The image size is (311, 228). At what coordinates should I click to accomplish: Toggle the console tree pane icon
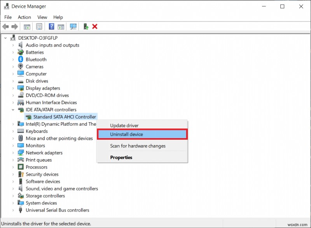pos(27,26)
